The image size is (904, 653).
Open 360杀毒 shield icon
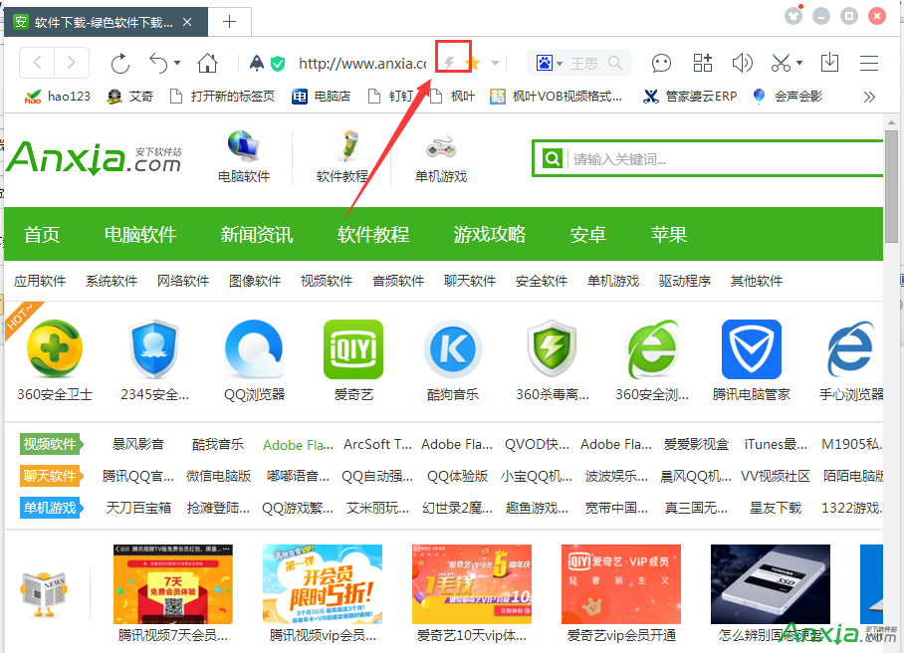[553, 349]
